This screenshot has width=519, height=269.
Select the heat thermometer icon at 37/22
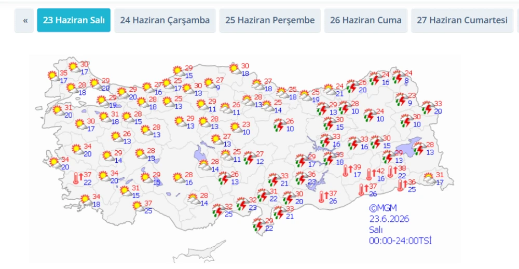click(77, 178)
